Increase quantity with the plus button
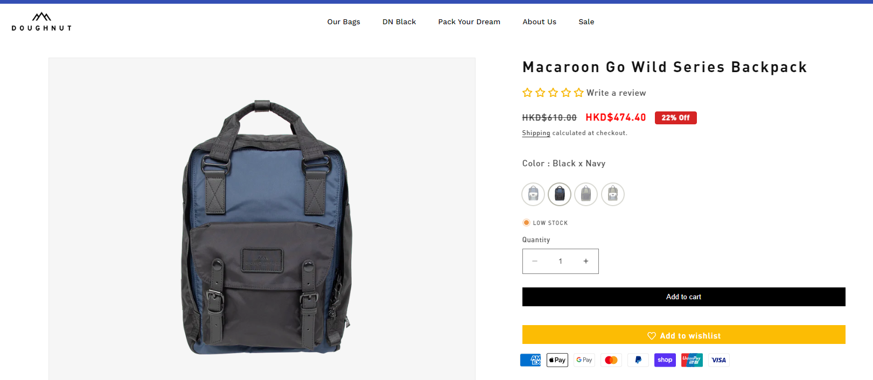873x380 pixels. click(x=586, y=261)
